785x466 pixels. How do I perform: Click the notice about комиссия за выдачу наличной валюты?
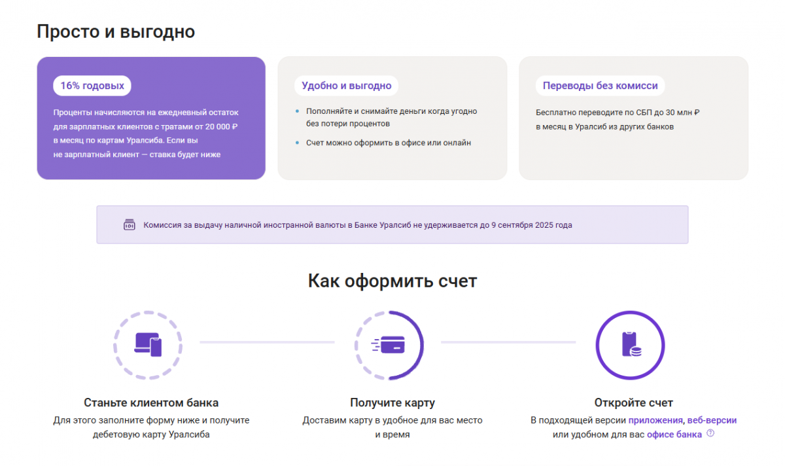click(x=392, y=224)
